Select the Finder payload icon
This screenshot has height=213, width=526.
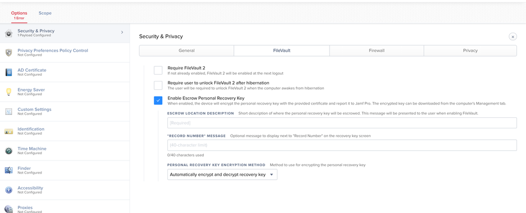[x=9, y=170]
